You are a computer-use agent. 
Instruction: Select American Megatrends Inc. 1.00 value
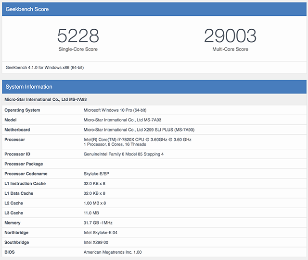[x=113, y=252]
